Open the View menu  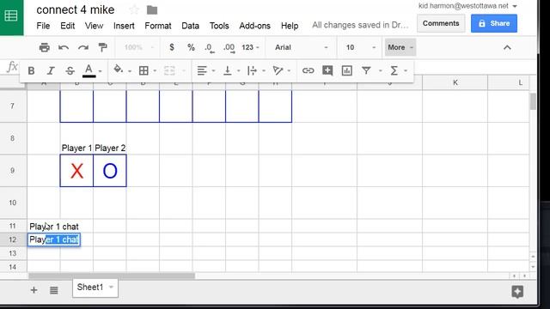[x=94, y=26]
